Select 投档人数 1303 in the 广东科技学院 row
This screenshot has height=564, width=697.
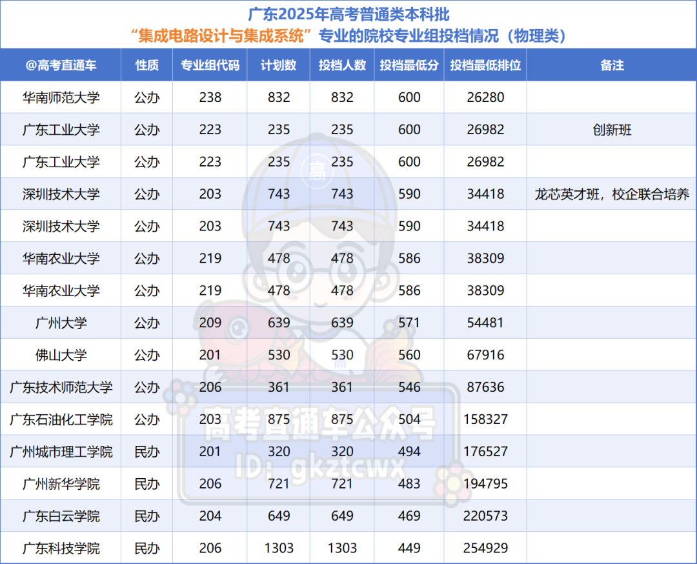pyautogui.click(x=342, y=548)
